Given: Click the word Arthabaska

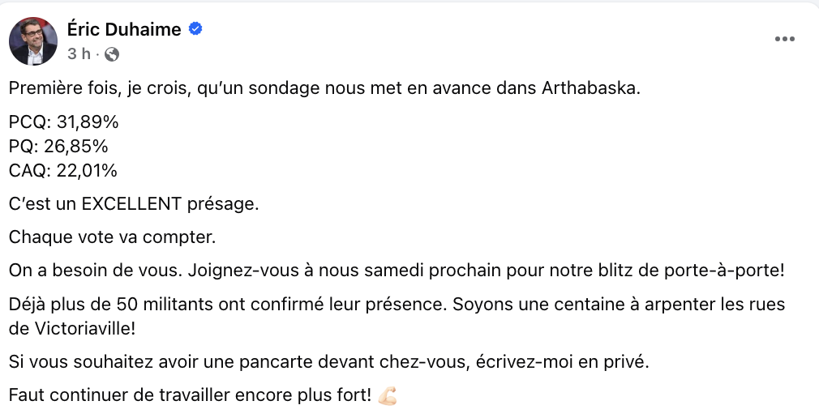Looking at the screenshot, I should (x=591, y=88).
